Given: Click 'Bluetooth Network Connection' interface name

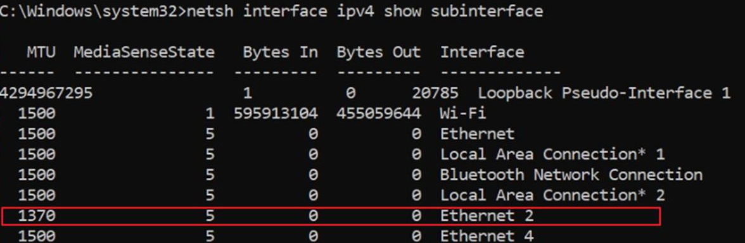Looking at the screenshot, I should click(x=571, y=175).
